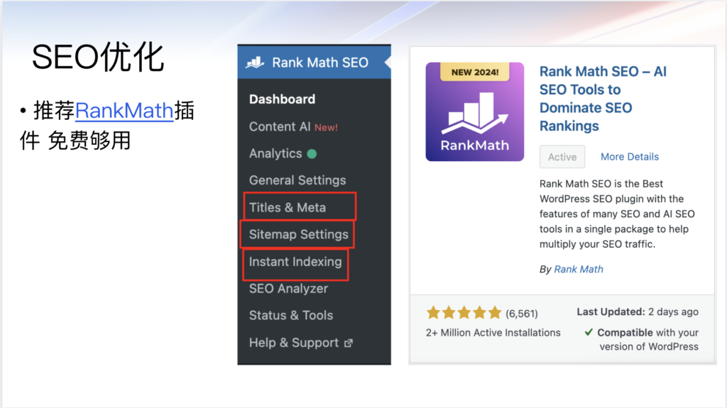The width and height of the screenshot is (727, 408).
Task: Click the green compatible checkmark icon
Action: 589,332
